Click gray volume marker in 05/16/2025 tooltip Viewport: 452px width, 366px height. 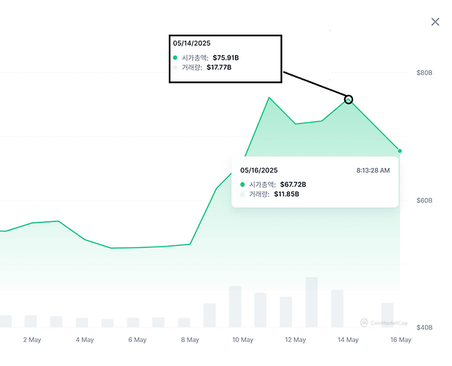(242, 194)
